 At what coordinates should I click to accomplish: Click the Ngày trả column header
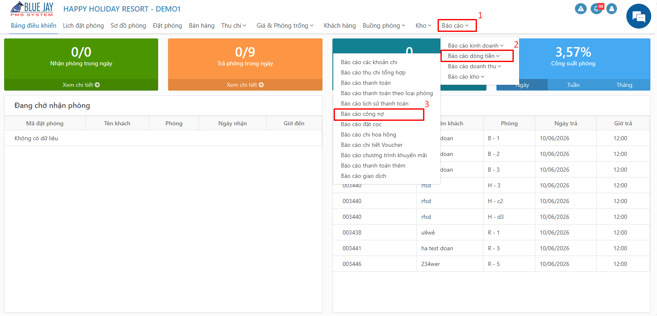tap(566, 123)
